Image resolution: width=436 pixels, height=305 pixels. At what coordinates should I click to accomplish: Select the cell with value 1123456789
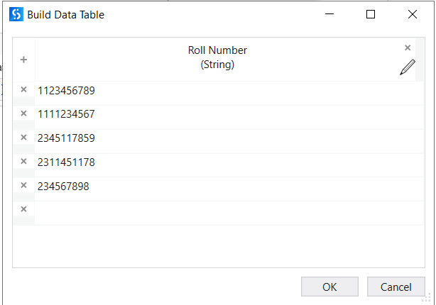click(x=66, y=91)
